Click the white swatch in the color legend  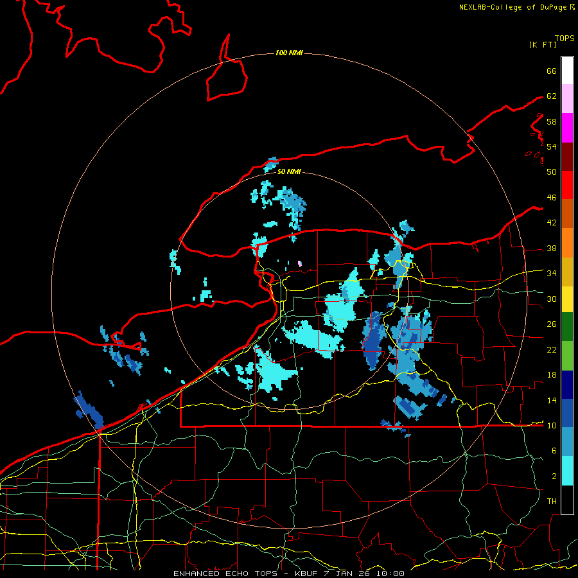point(567,71)
